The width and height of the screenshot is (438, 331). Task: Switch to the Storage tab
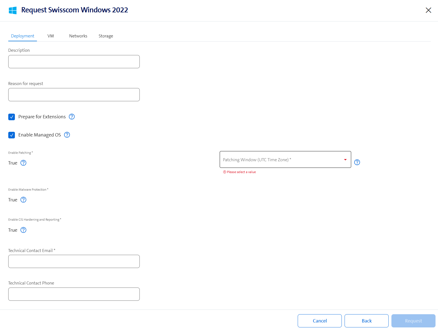click(106, 36)
